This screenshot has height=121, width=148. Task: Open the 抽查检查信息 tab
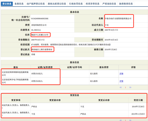126,4
